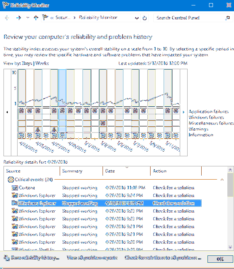Click the Cortana app icon in the list
The width and height of the screenshot is (234, 269).
point(15,188)
